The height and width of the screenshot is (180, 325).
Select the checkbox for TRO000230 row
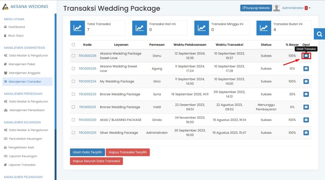[74, 120]
